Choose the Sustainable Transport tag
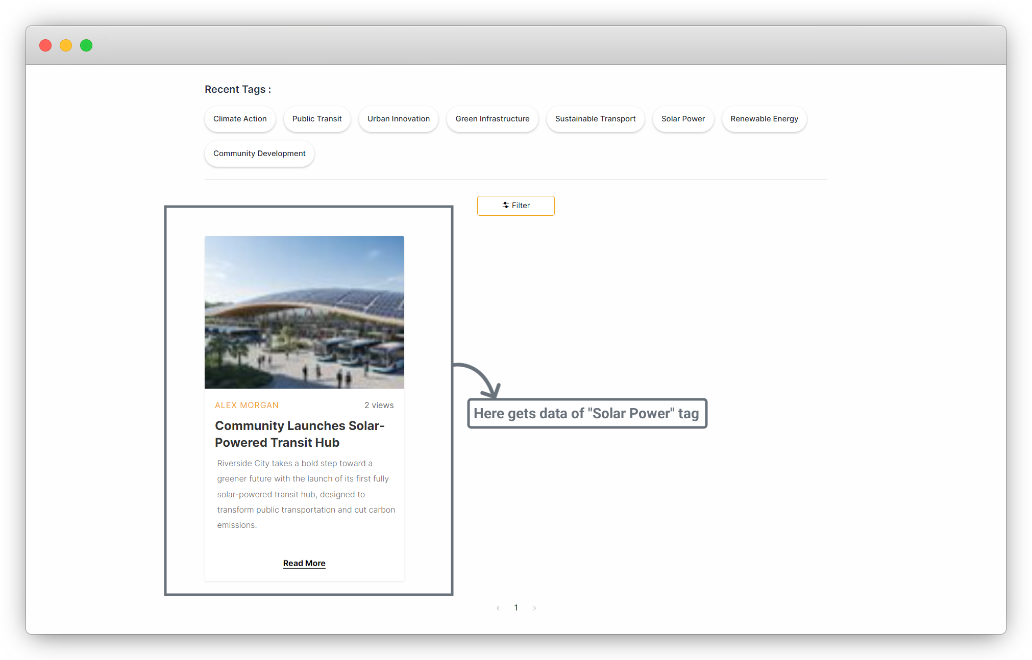This screenshot has width=1032, height=660. [595, 119]
